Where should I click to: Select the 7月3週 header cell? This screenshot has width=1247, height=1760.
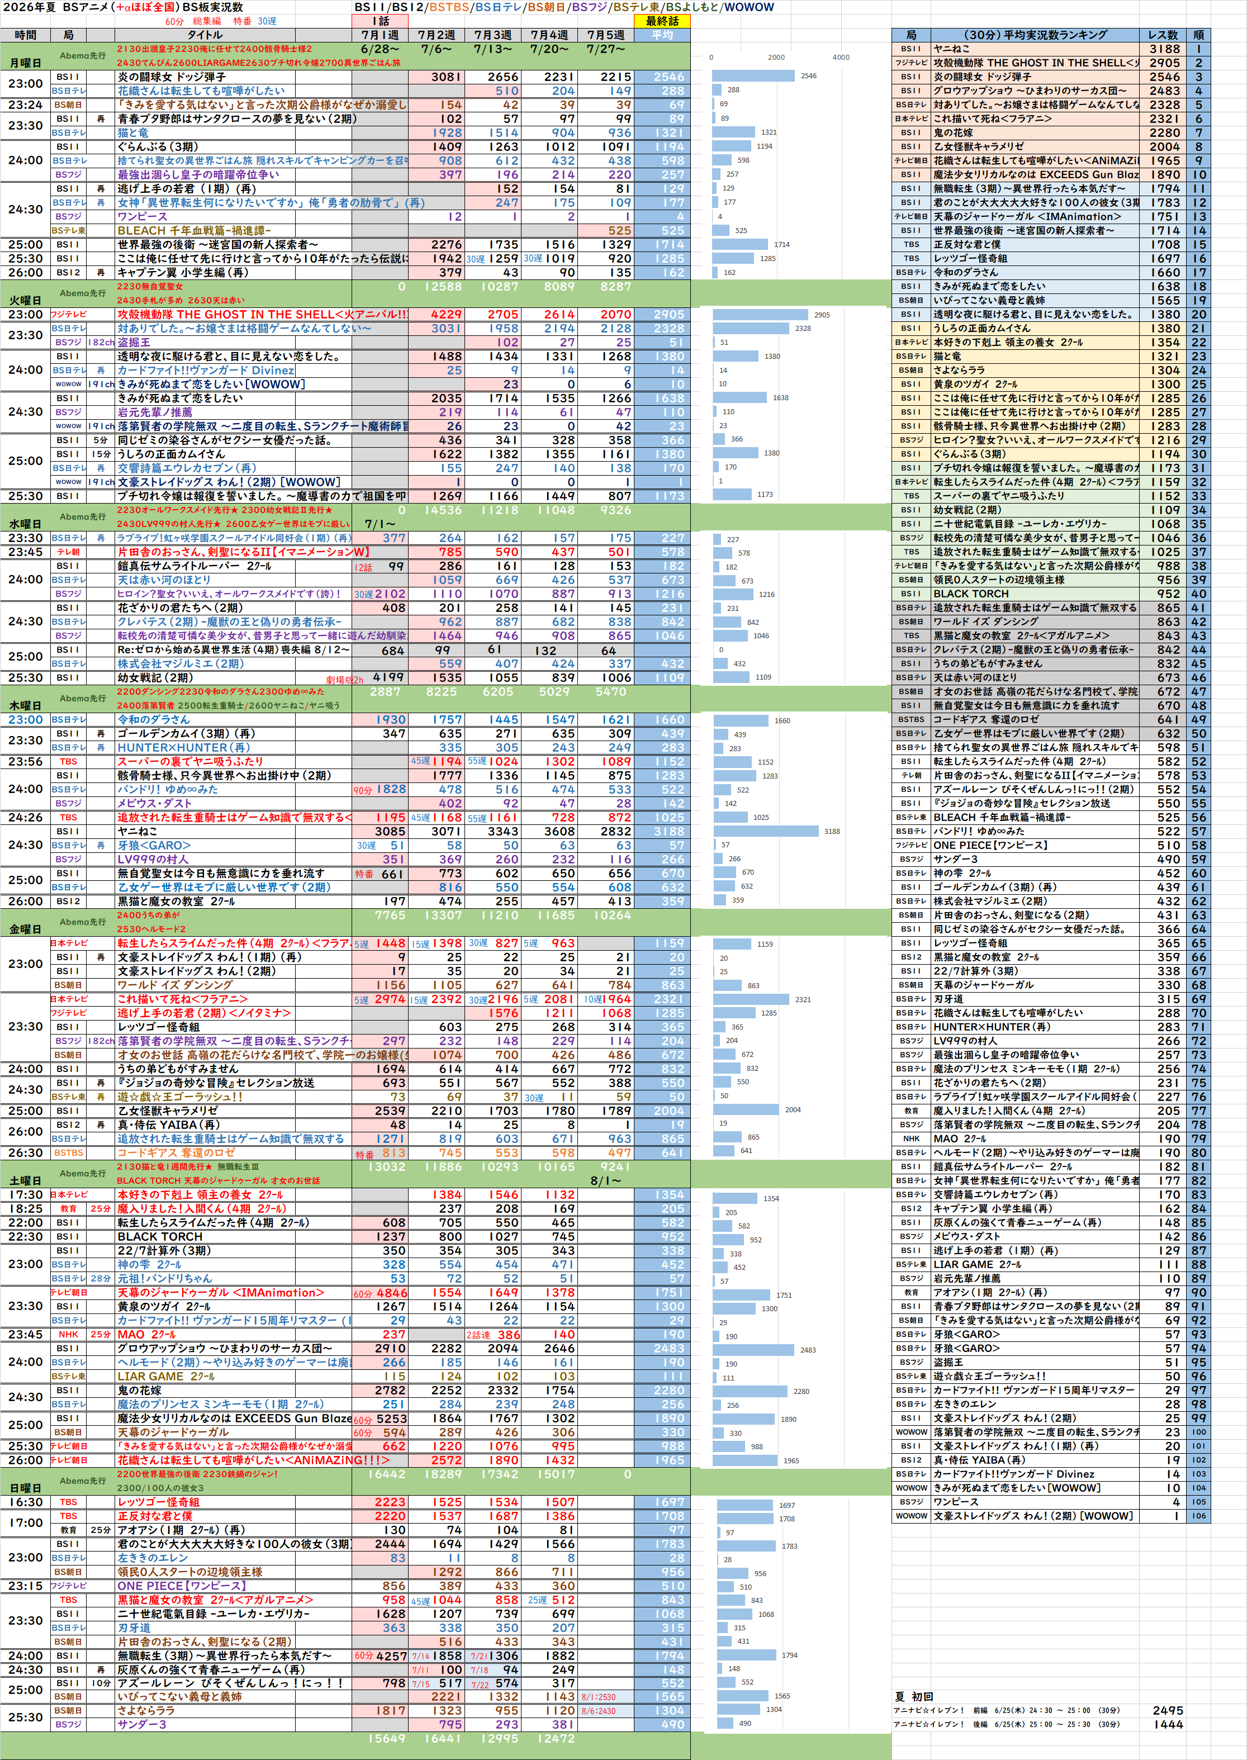click(493, 35)
